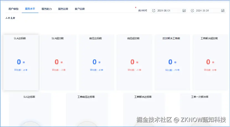230x127 pixels.
Task: Click the red 0 value in 工单解决超时数
Action: click(x=208, y=62)
